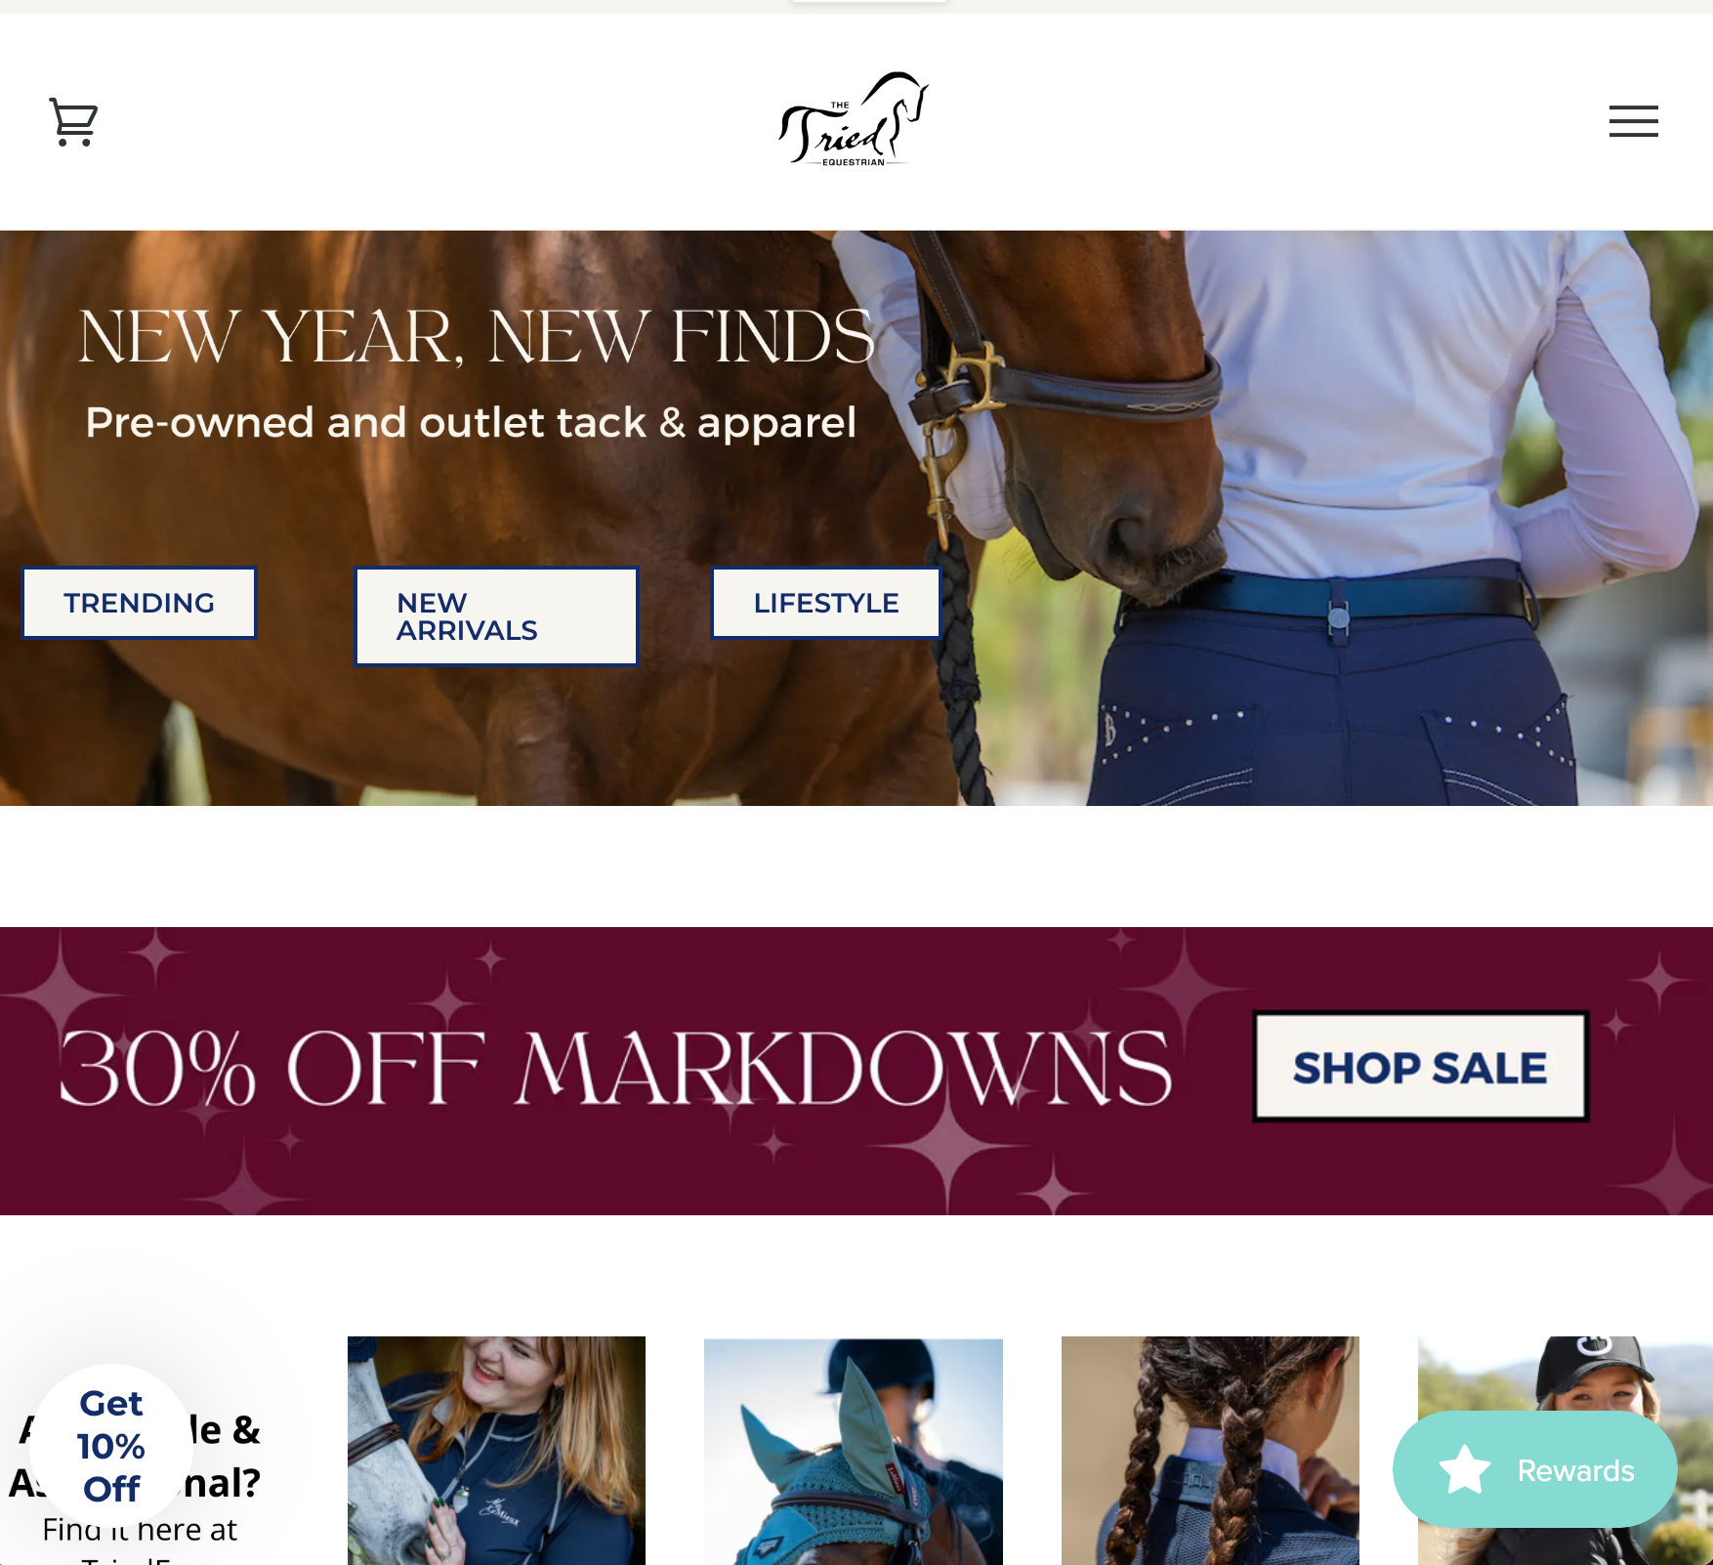The image size is (1713, 1565).
Task: Click The Tried Equestrian logo
Action: pyautogui.click(x=854, y=119)
